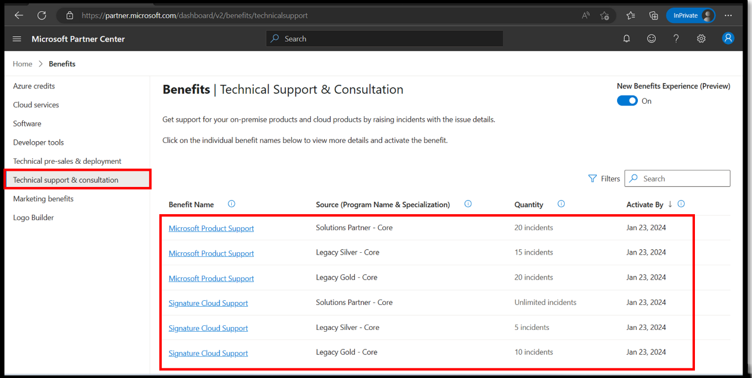The height and width of the screenshot is (378, 752).
Task: Reload the page with refresh icon
Action: (x=42, y=15)
